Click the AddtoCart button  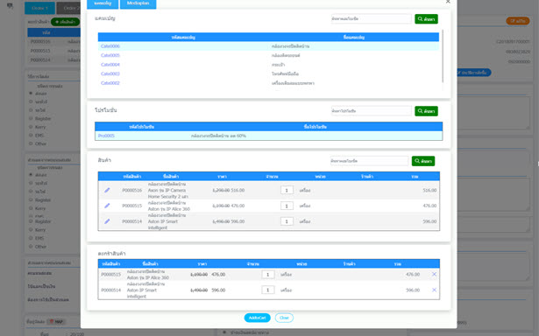(257, 318)
